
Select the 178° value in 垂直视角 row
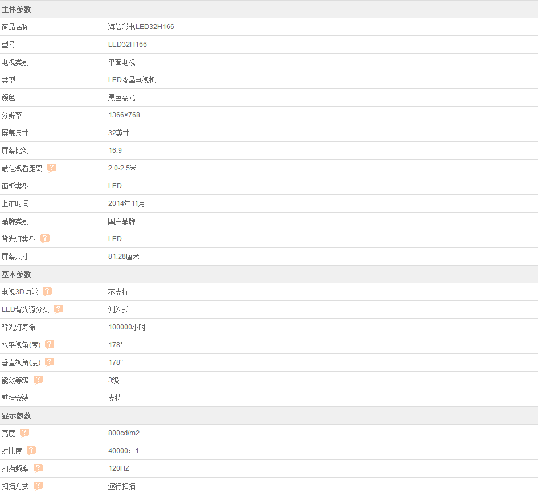[x=116, y=362]
